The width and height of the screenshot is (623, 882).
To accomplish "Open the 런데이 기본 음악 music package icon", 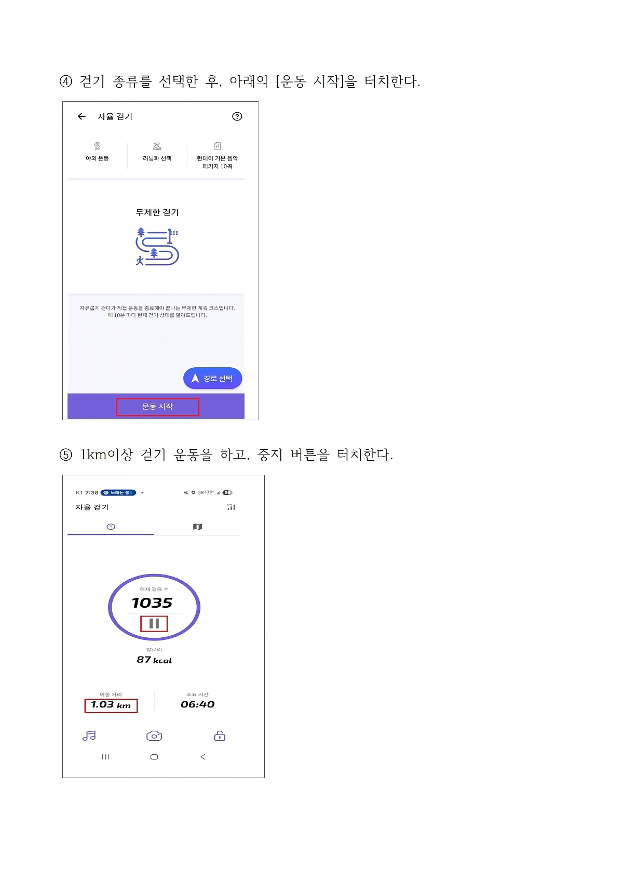I will pyautogui.click(x=218, y=146).
